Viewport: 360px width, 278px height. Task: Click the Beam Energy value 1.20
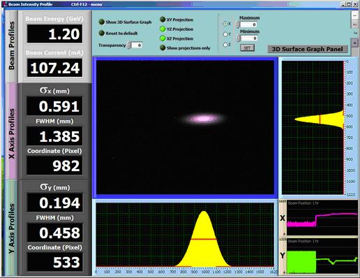(x=54, y=34)
